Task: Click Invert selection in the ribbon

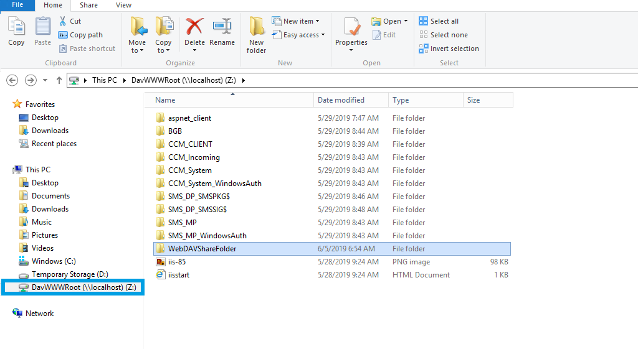Action: pyautogui.click(x=449, y=49)
